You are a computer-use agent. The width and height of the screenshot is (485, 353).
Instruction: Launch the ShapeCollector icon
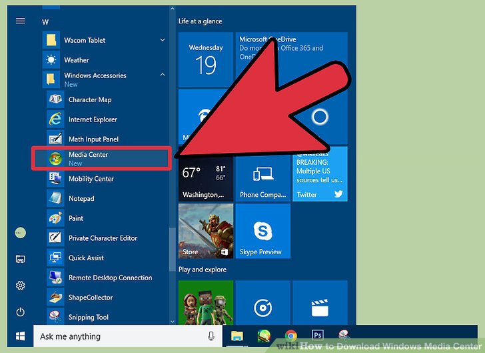(56, 297)
